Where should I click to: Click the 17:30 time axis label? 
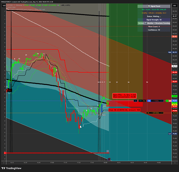tap(79, 163)
